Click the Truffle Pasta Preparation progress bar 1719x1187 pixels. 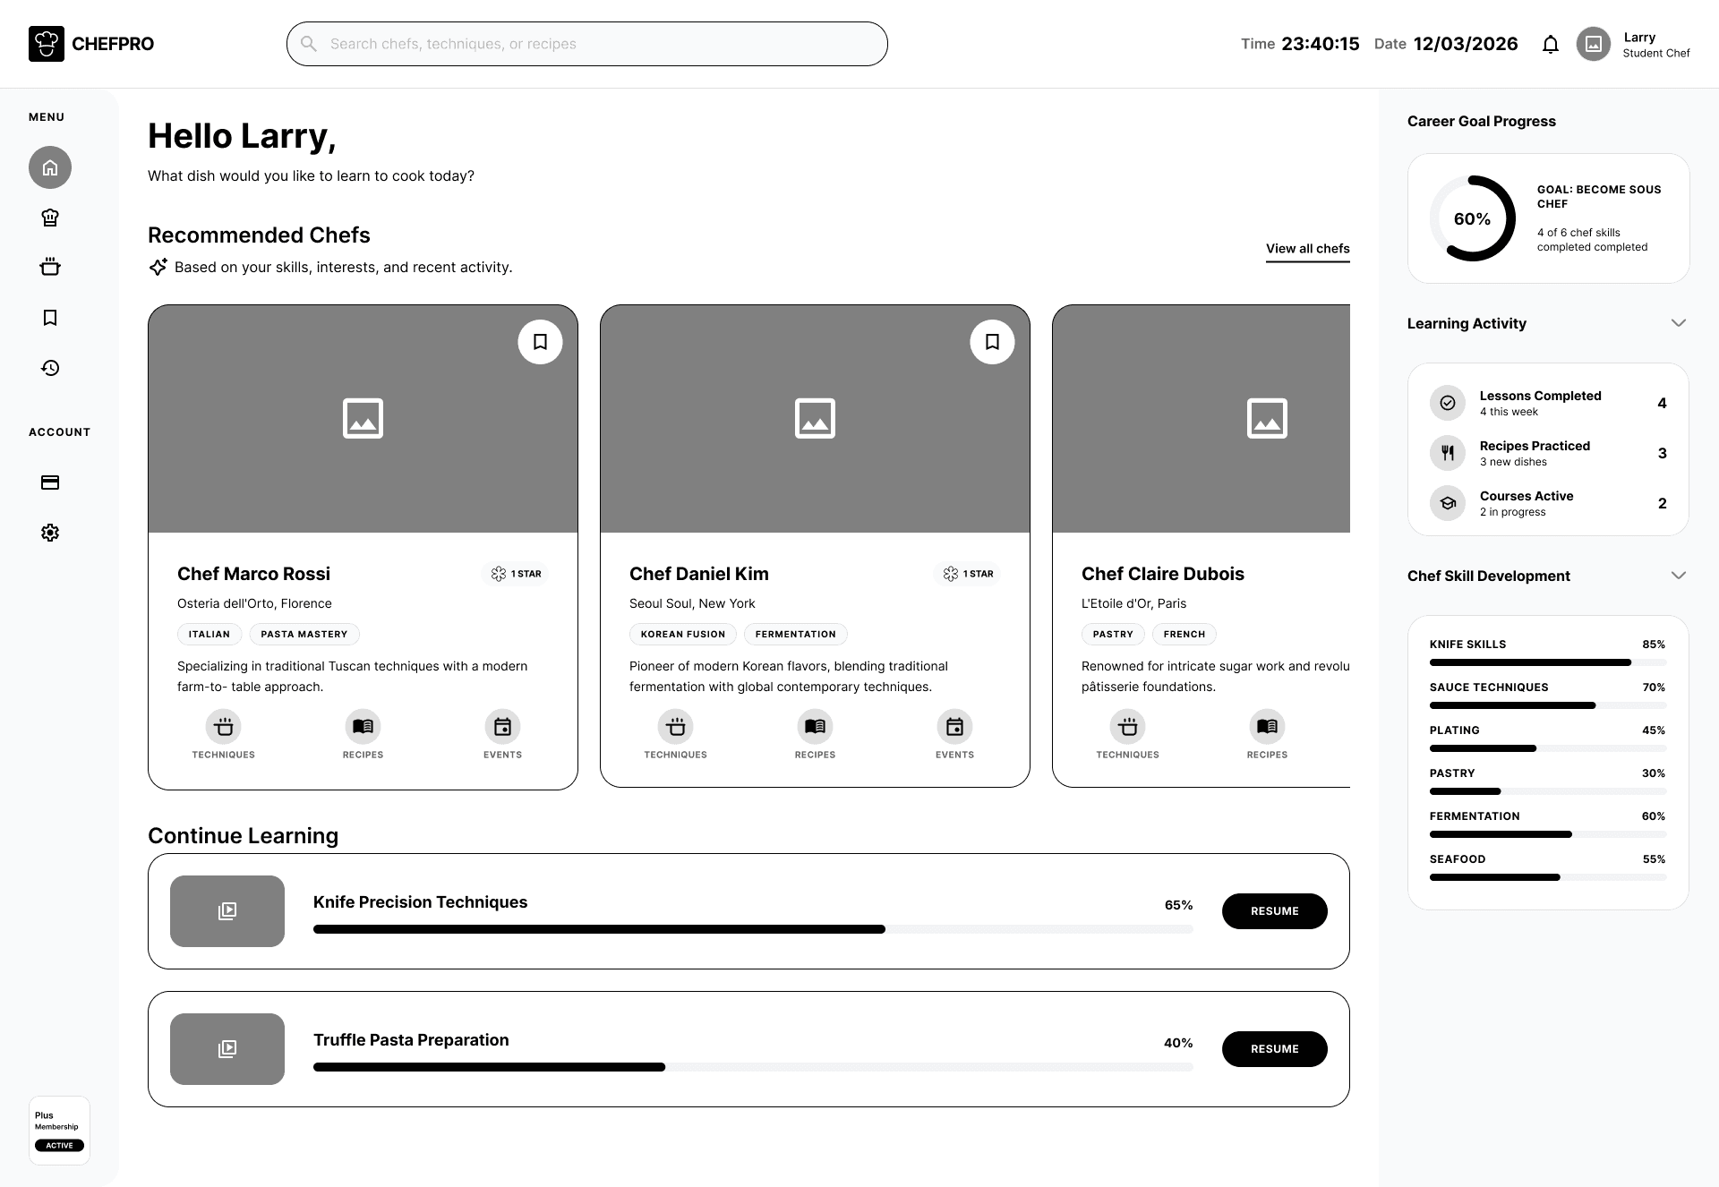(752, 1067)
